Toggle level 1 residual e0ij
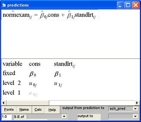The image size is (141, 122). (x=34, y=94)
